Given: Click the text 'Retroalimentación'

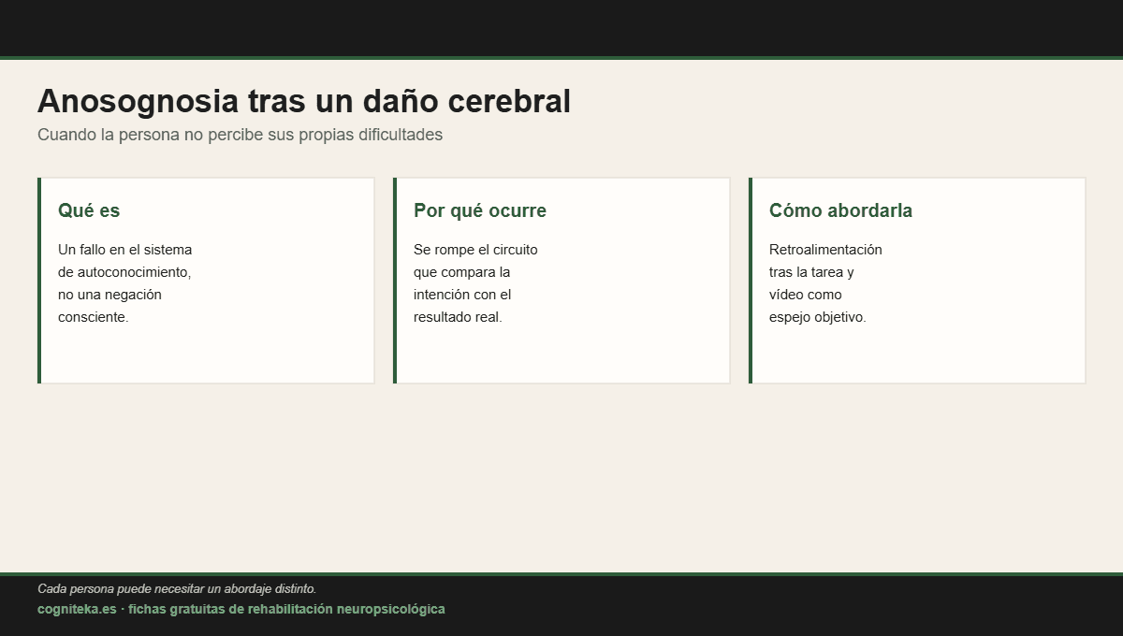Looking at the screenshot, I should click(825, 250).
